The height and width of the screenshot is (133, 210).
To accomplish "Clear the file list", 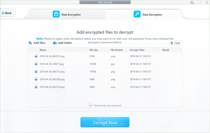I will click(x=175, y=43).
